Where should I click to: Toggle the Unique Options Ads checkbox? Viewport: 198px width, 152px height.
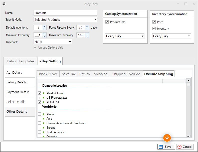pyautogui.click(x=35, y=48)
